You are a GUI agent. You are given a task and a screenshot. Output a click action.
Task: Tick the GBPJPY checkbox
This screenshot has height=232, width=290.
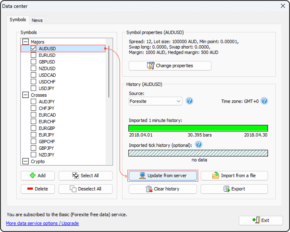33,148
